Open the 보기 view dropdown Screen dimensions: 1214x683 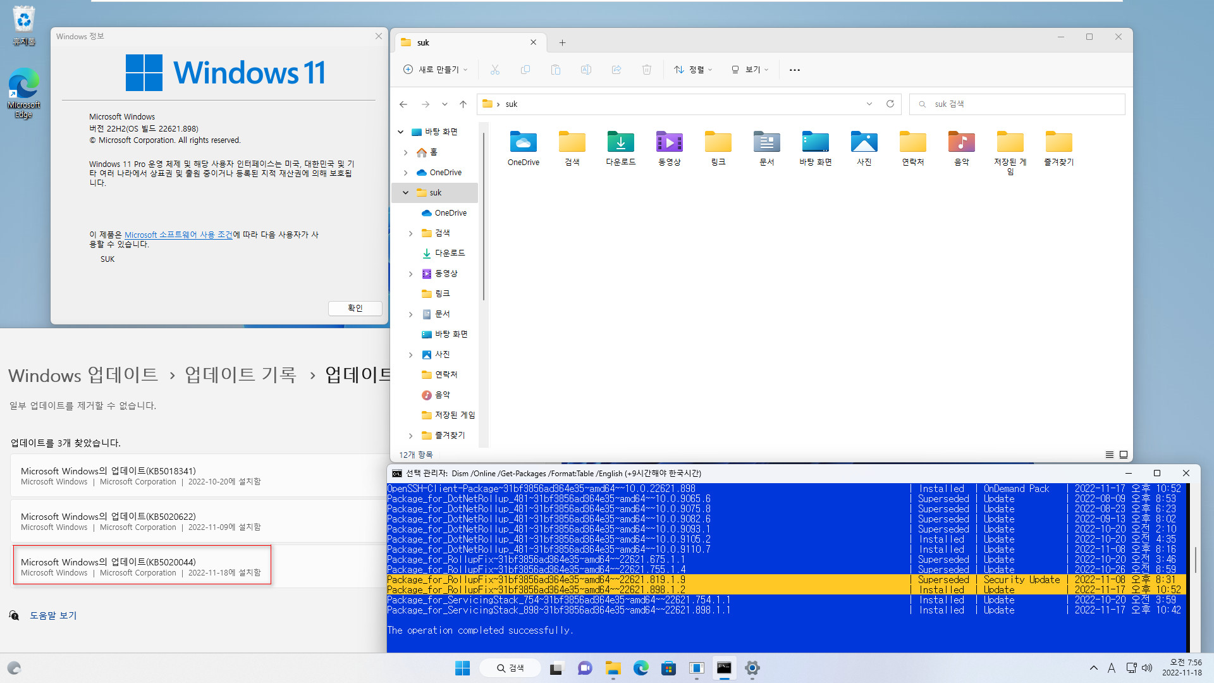coord(750,70)
